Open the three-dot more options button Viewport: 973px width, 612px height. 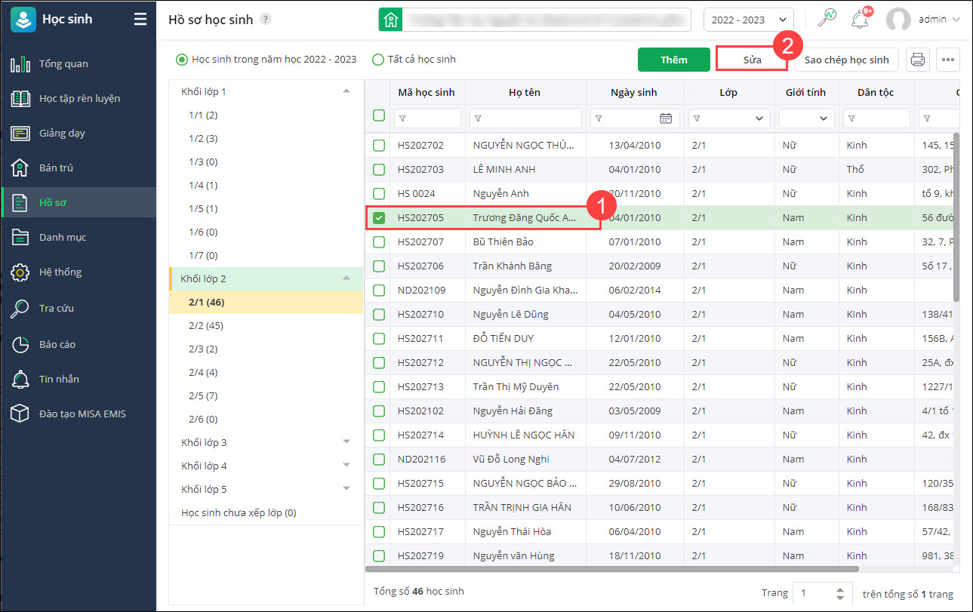pos(948,60)
